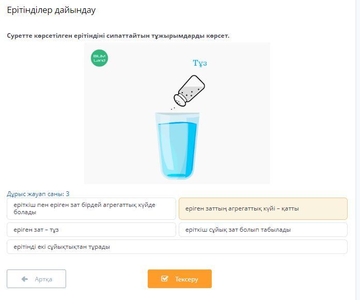This screenshot has width=360, height=300.
Task: Click the glass of water illustration
Action: pyautogui.click(x=177, y=145)
